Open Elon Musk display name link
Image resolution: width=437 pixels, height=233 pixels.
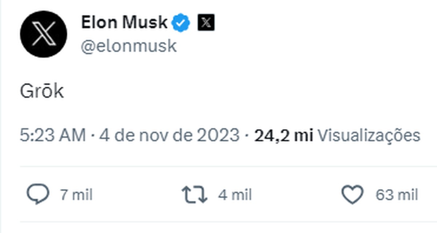[124, 23]
